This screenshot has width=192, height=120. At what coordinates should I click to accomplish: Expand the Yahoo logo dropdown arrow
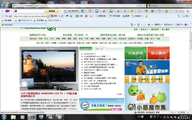pos(11,11)
